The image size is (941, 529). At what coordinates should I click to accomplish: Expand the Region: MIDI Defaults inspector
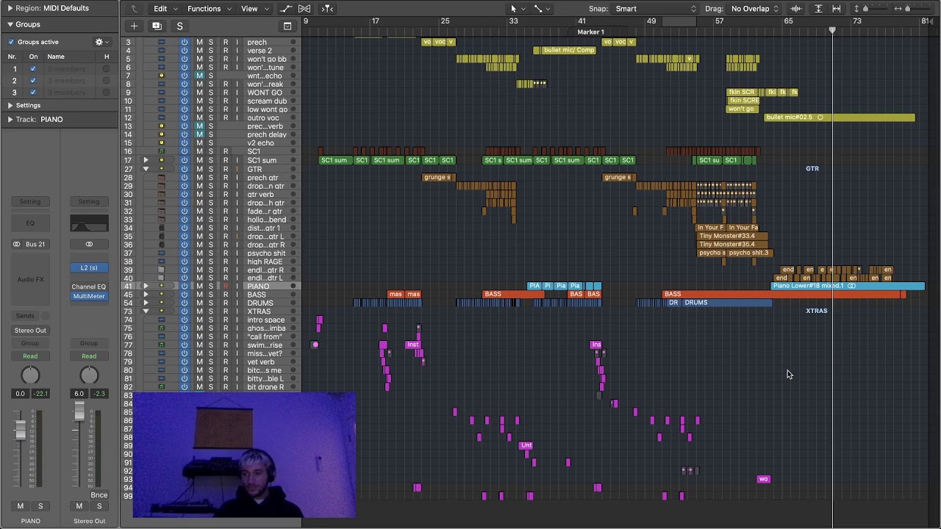coord(10,8)
